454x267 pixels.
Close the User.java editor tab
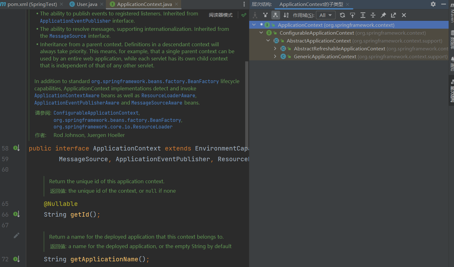pos(102,4)
